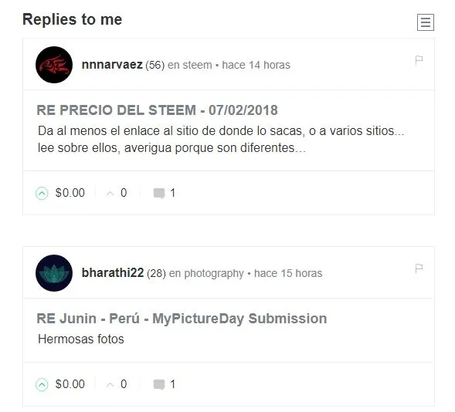
Task: Open the 'hace 14 horas' timestamp link
Action: 256,65
